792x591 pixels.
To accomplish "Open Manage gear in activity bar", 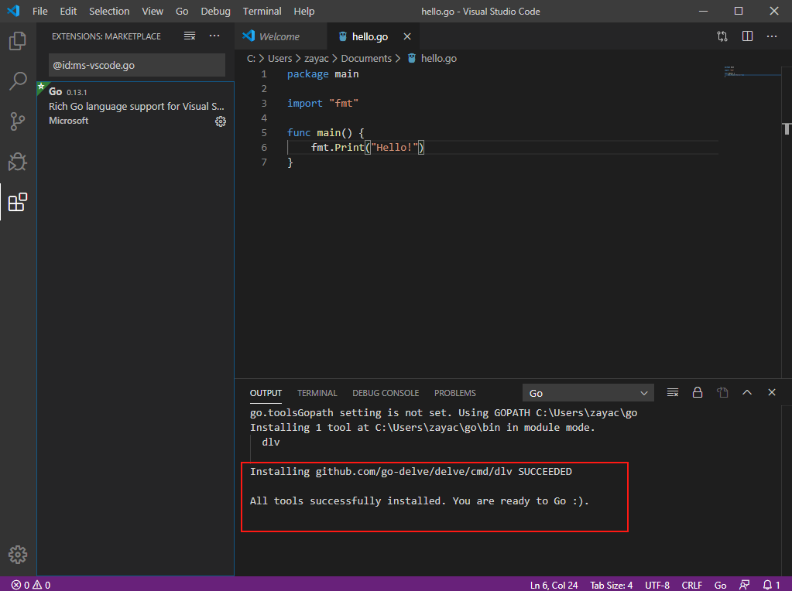I will point(18,554).
